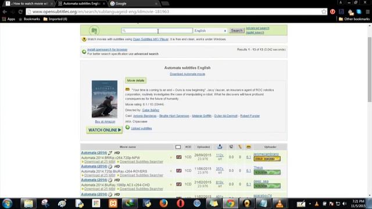The image size is (372, 209).
Task: Select the Automata subtitles English tab
Action: tap(81, 3)
